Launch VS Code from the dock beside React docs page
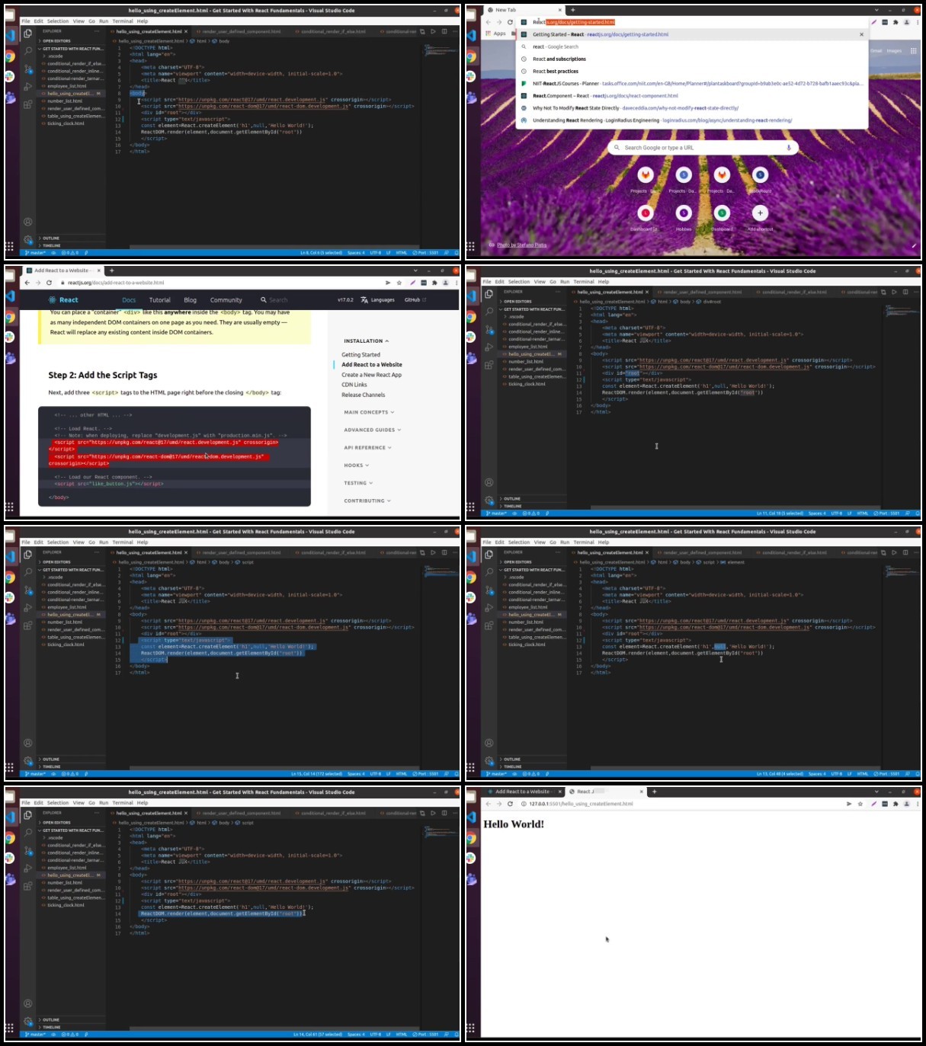This screenshot has width=926, height=1046. pos(11,296)
